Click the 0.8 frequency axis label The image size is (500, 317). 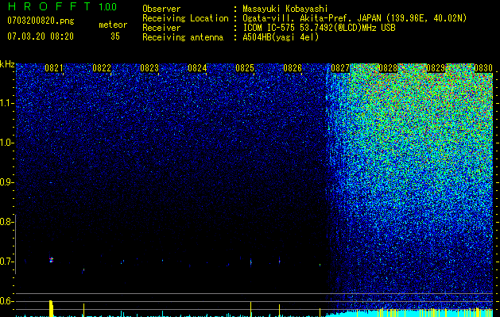[x=6, y=222]
